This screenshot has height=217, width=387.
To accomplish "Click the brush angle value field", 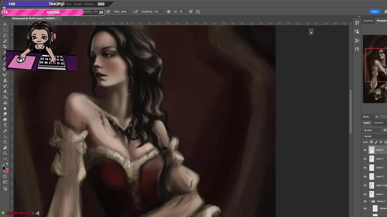I will tap(181, 12).
